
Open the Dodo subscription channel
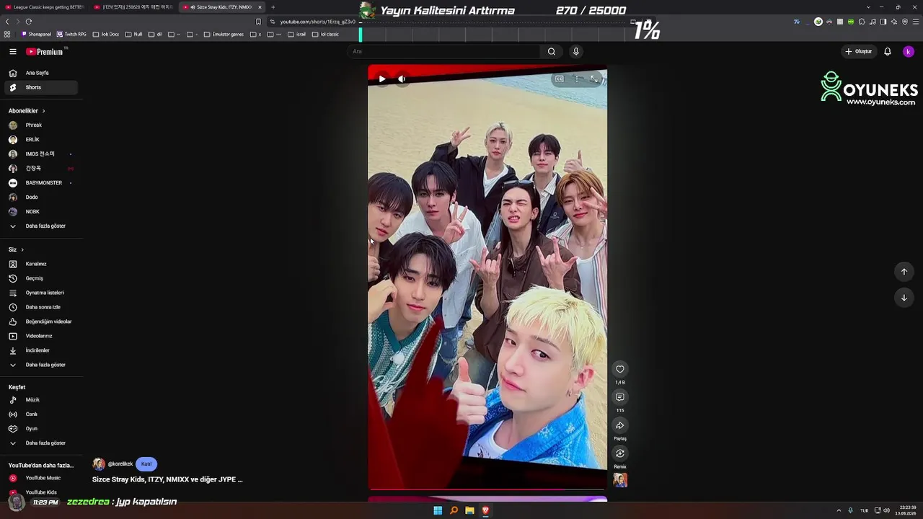pyautogui.click(x=40, y=198)
